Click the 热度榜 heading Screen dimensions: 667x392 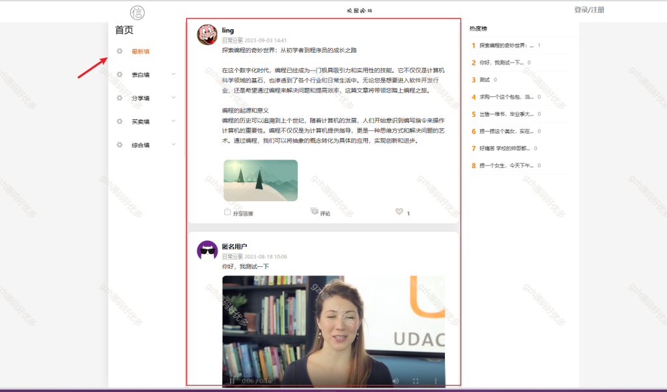coord(478,29)
